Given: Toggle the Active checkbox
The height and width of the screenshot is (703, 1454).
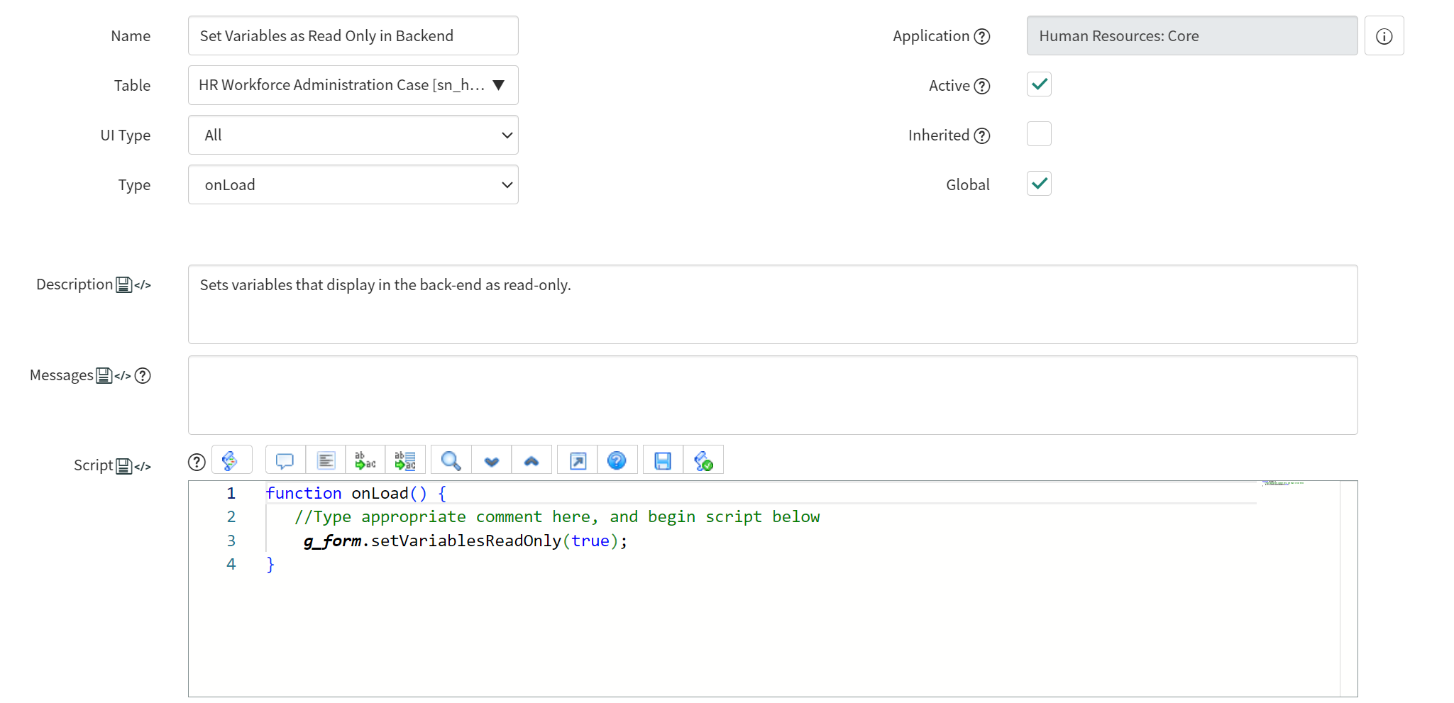Looking at the screenshot, I should pyautogui.click(x=1038, y=85).
